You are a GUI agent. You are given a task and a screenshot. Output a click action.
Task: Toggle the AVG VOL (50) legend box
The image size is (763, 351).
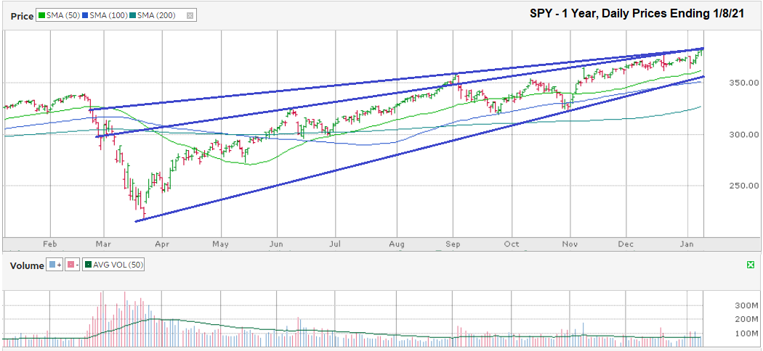coord(113,265)
